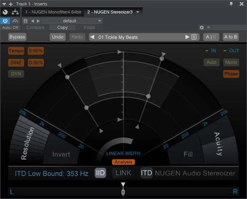The image size is (247, 199).
Task: Open the preset list browser icon
Action: click(x=194, y=37)
